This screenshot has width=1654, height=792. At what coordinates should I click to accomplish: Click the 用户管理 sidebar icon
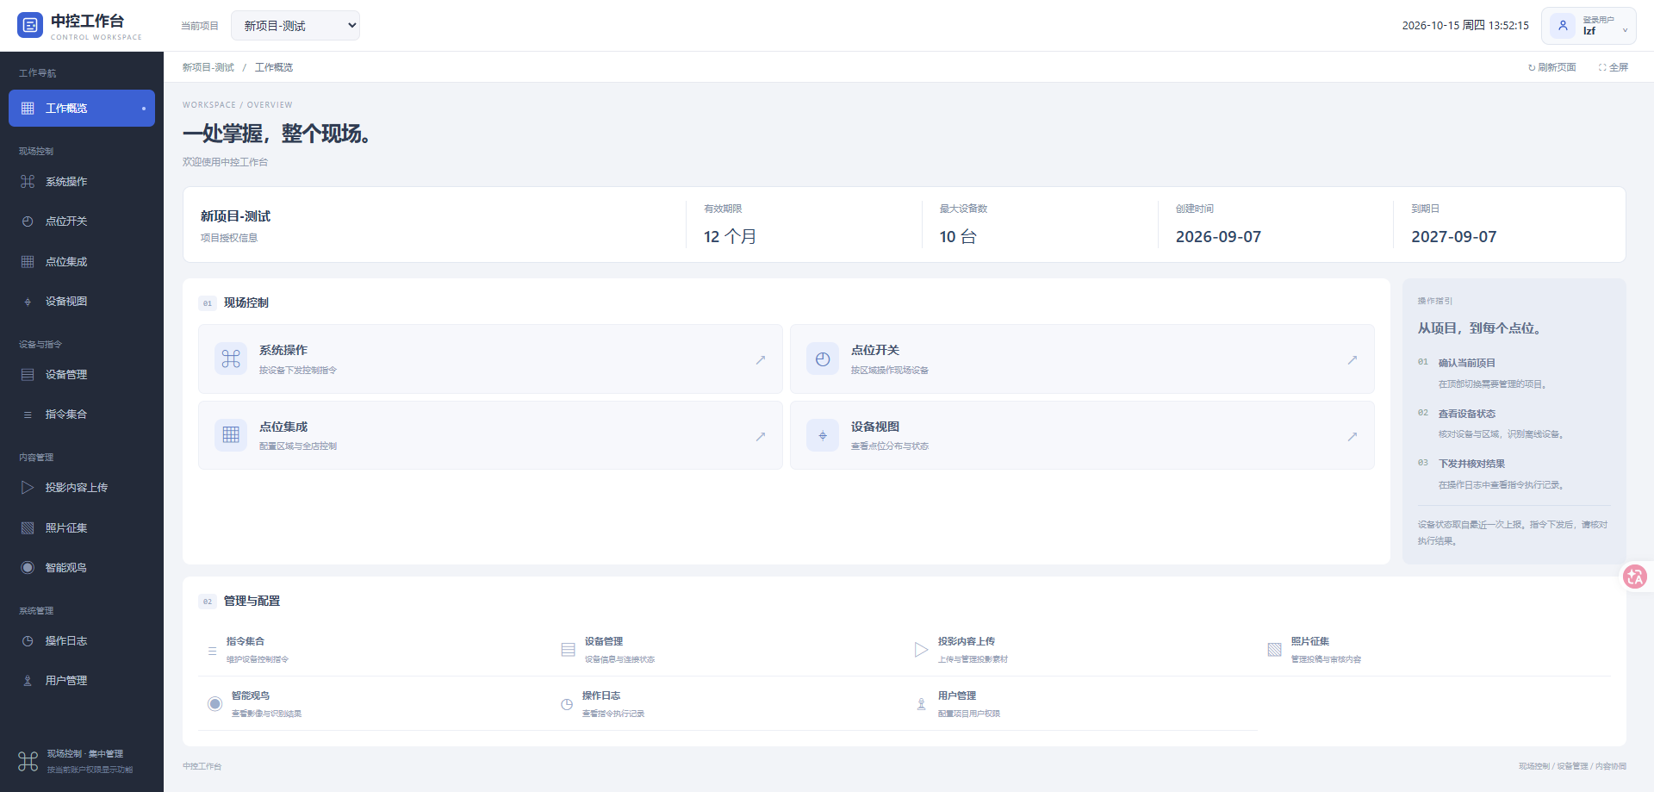(28, 681)
